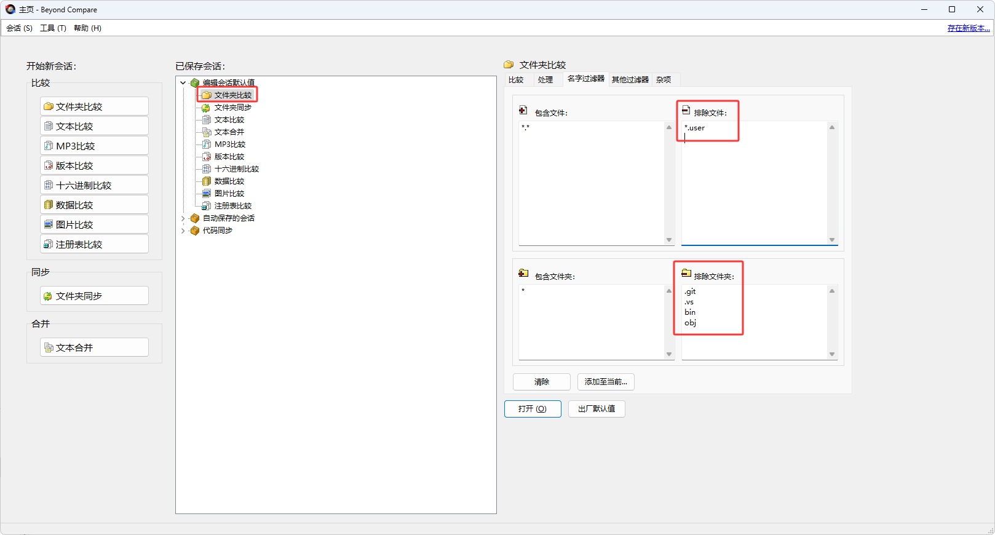The height and width of the screenshot is (535, 995).
Task: Open the 工具 (T) menu
Action: click(53, 28)
